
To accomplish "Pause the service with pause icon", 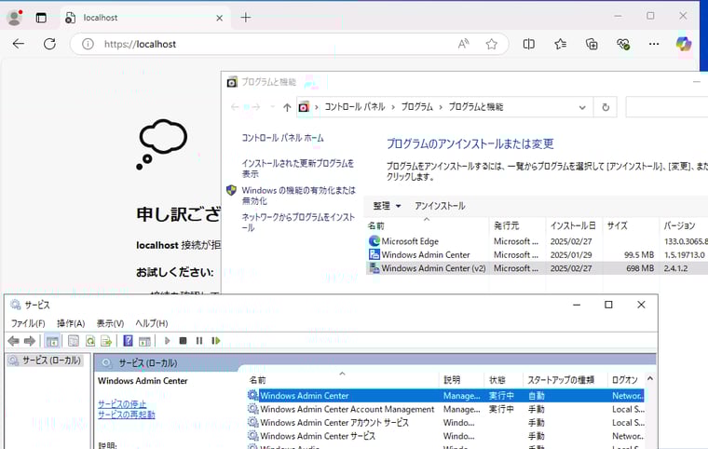I will 199,341.
